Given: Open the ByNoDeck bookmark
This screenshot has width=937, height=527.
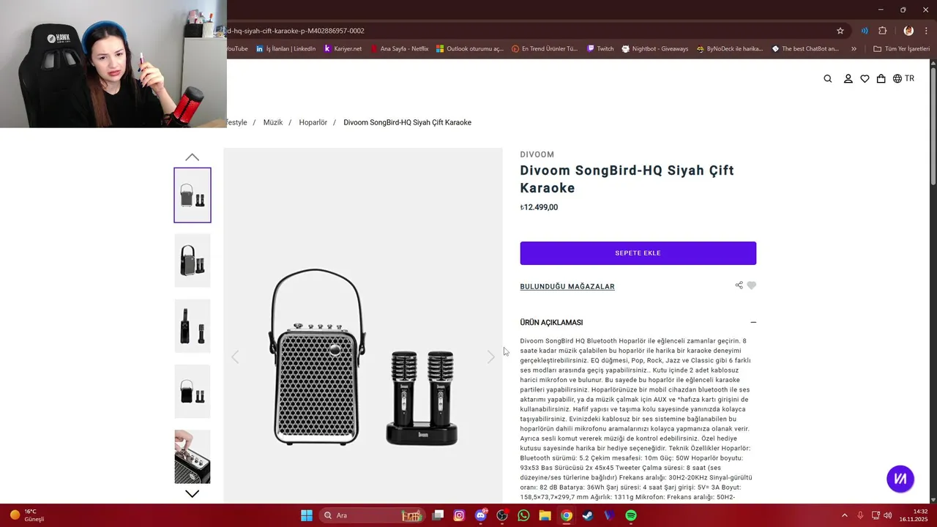Looking at the screenshot, I should (x=730, y=49).
